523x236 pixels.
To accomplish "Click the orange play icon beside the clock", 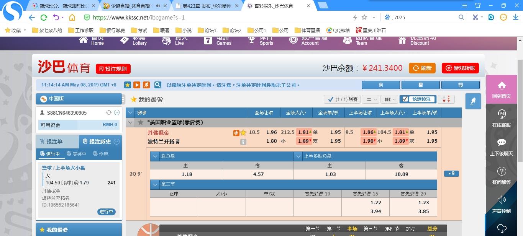I will [137, 85].
